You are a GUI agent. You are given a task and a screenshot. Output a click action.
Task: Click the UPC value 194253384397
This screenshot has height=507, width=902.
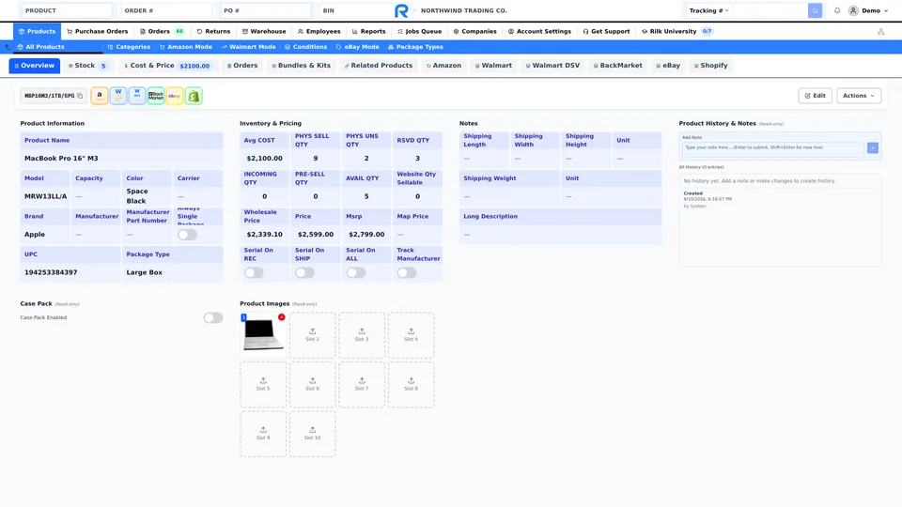[x=51, y=272]
